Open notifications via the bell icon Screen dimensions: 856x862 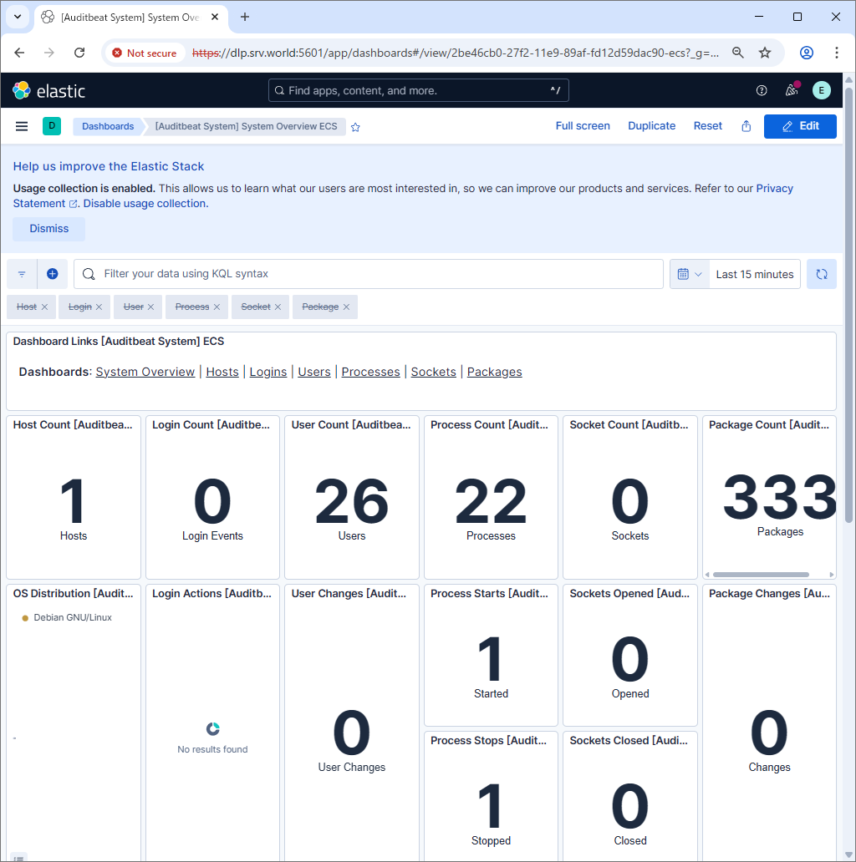[791, 90]
